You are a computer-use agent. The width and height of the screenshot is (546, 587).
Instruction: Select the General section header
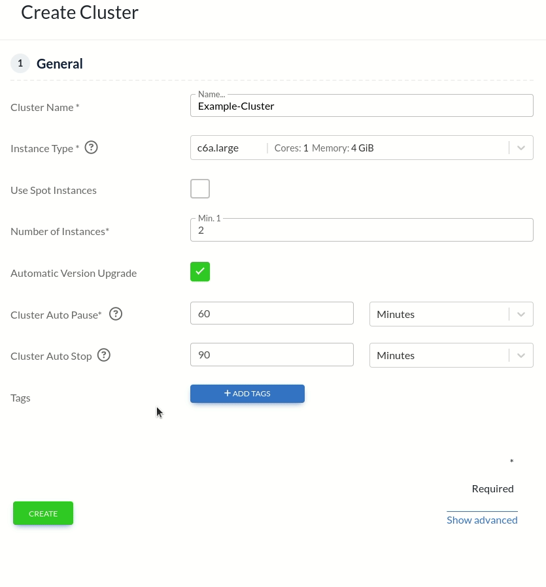[60, 63]
